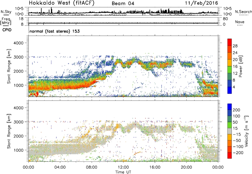Viewport: 252px width, 174px height.
Task: Click the "-200" label on the velocity colorbar
Action: pos(238,153)
